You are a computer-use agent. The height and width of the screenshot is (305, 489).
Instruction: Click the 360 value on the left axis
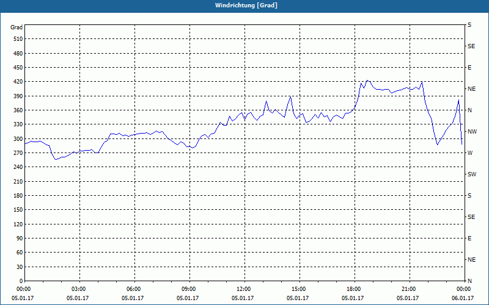pos(18,110)
